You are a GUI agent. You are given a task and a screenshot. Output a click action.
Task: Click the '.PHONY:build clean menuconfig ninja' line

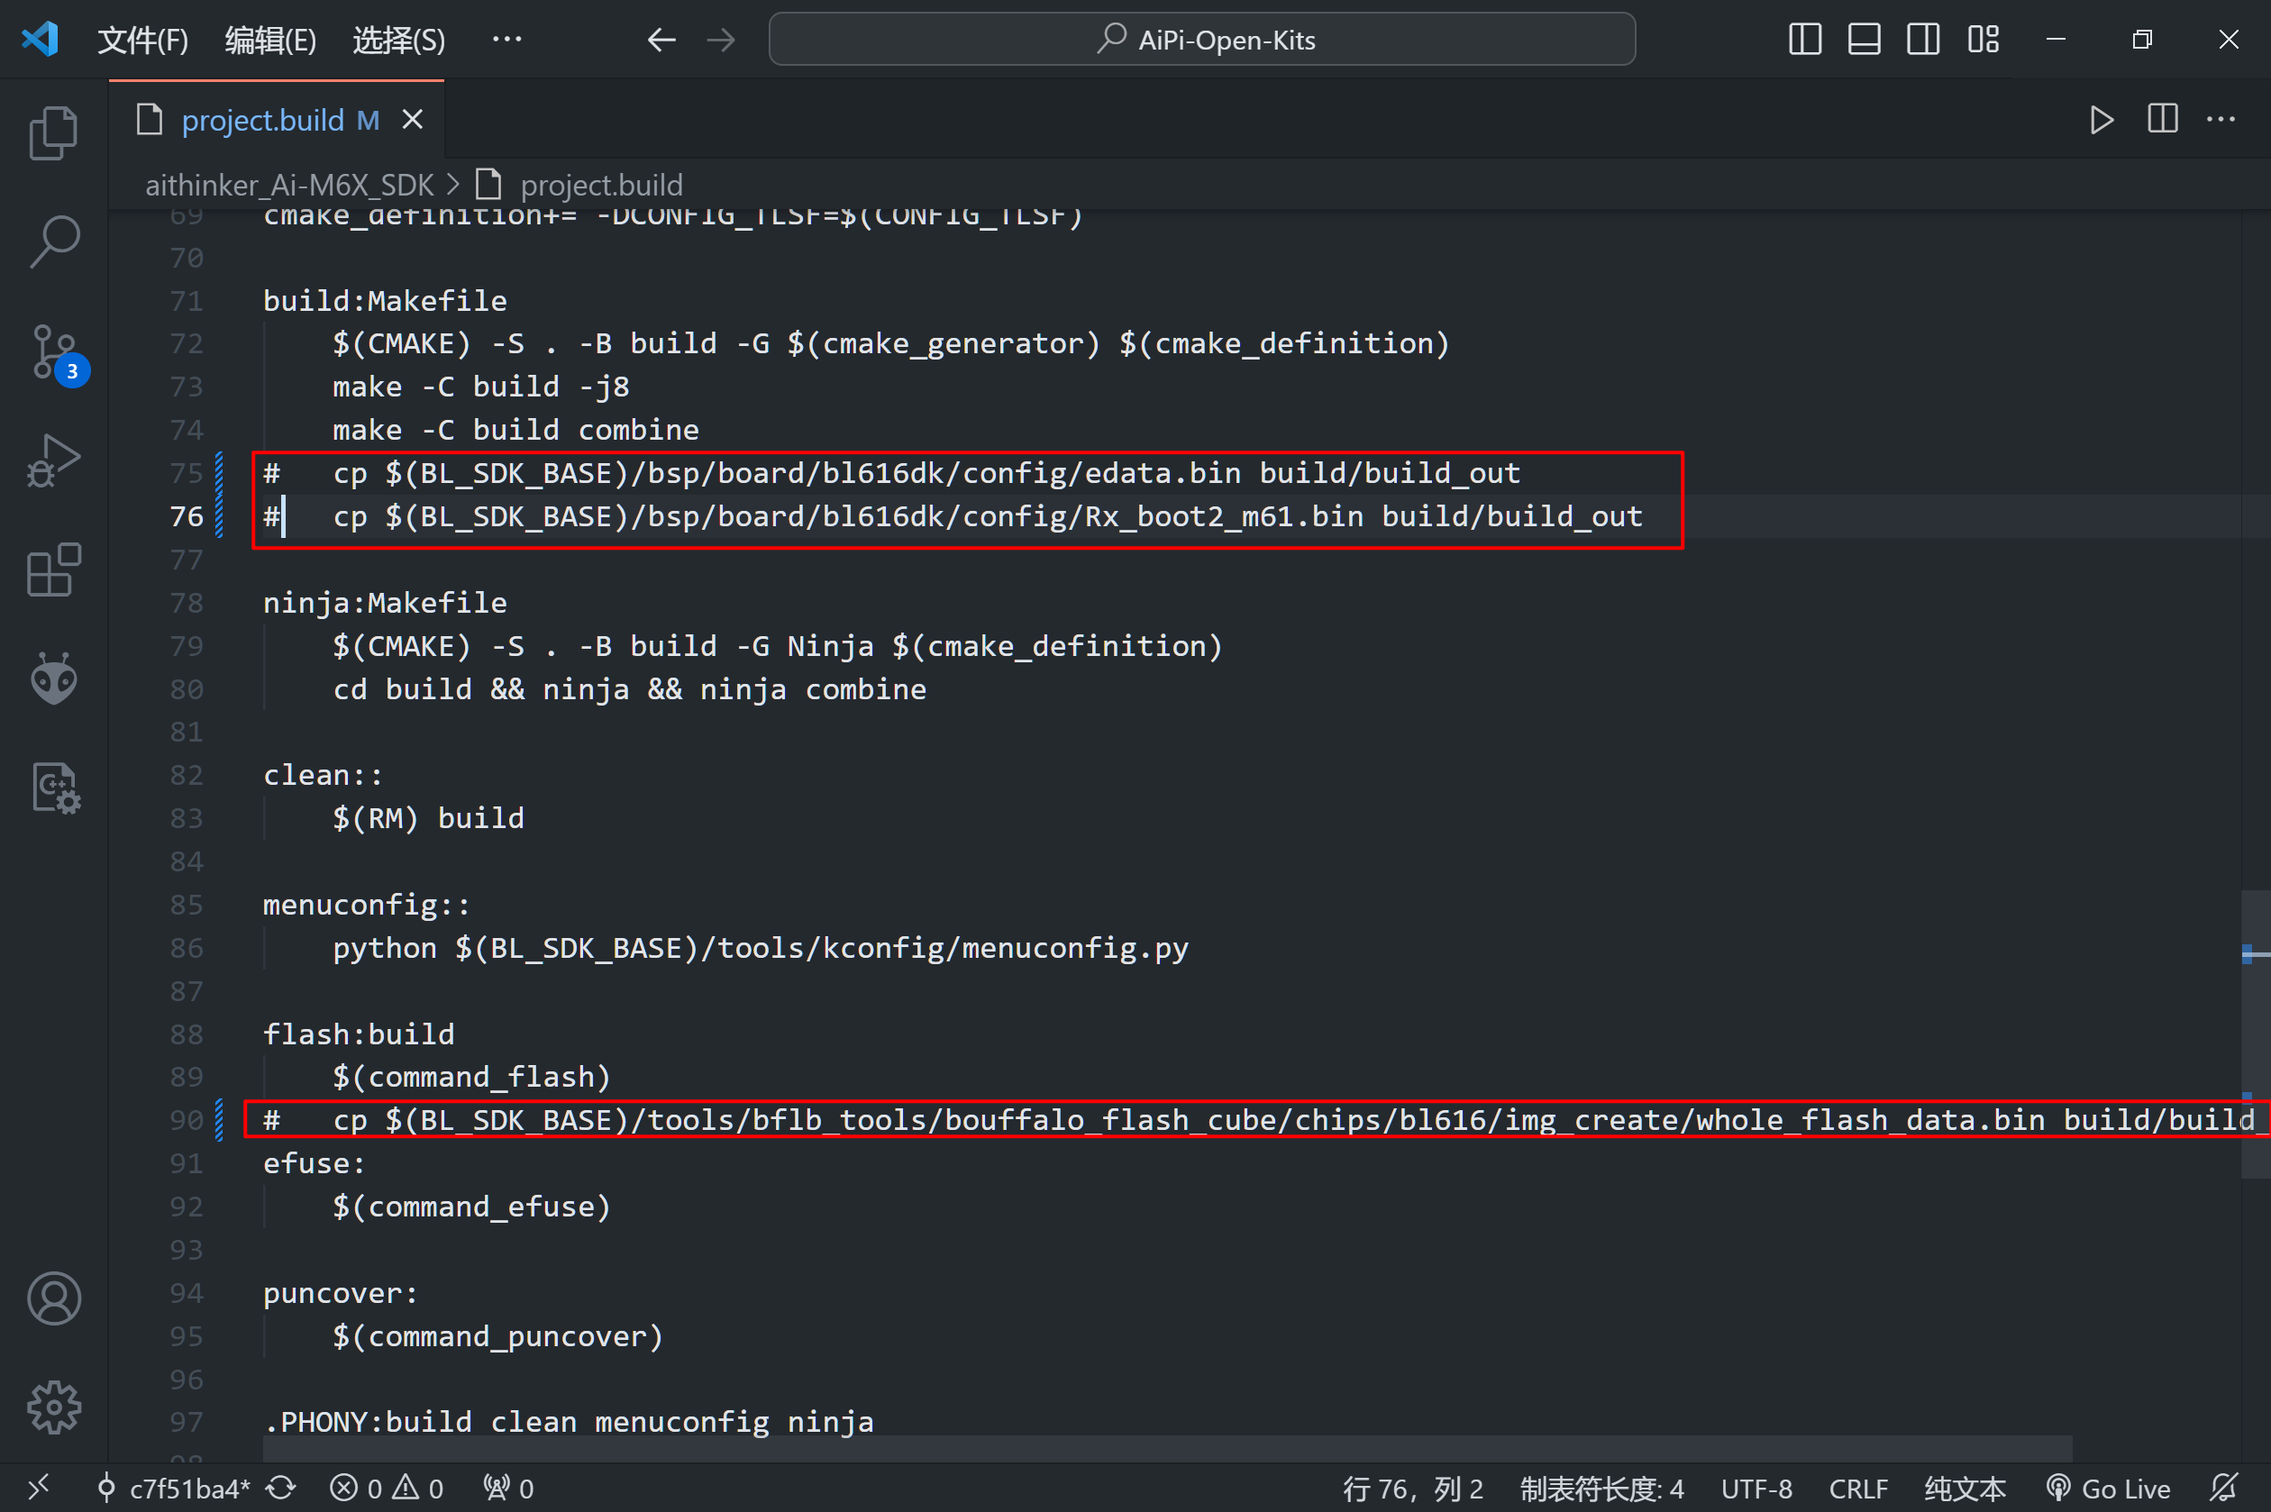pyautogui.click(x=569, y=1422)
